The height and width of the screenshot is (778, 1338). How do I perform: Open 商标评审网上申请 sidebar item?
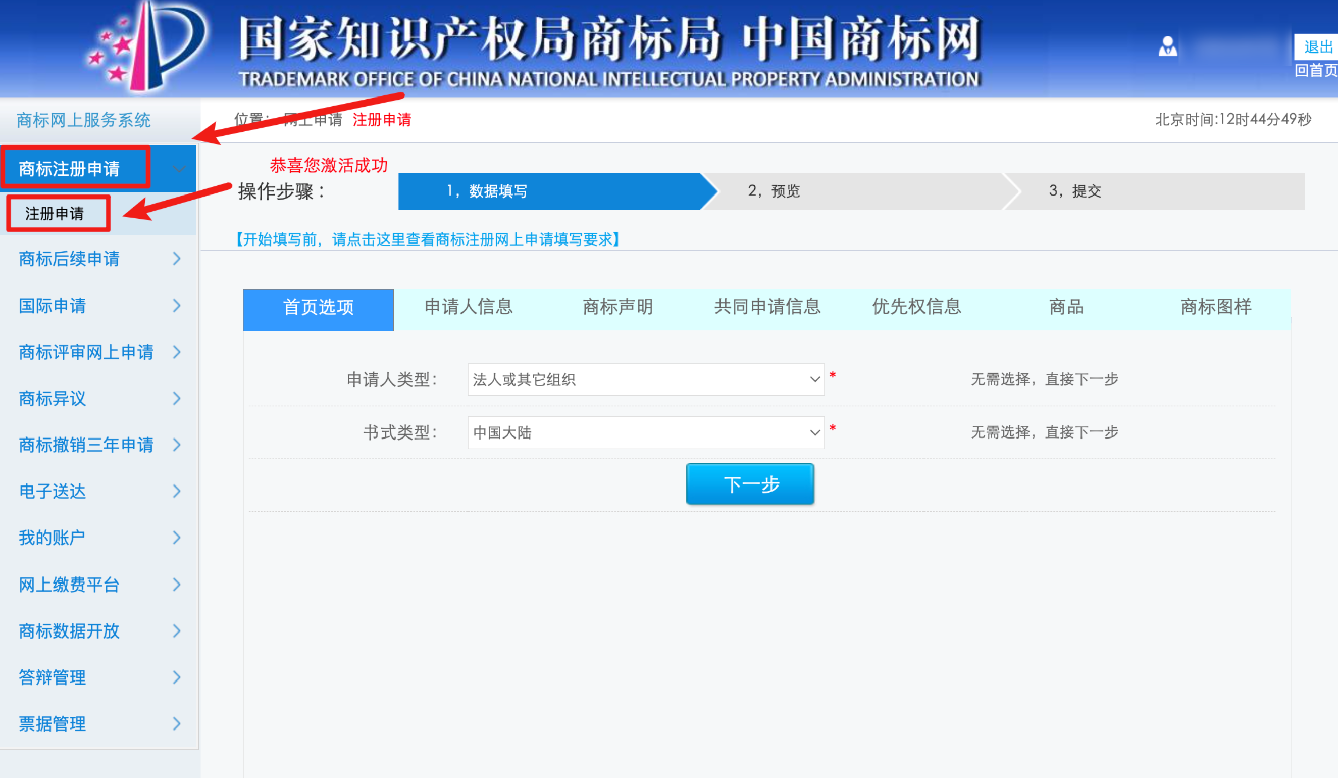[86, 352]
